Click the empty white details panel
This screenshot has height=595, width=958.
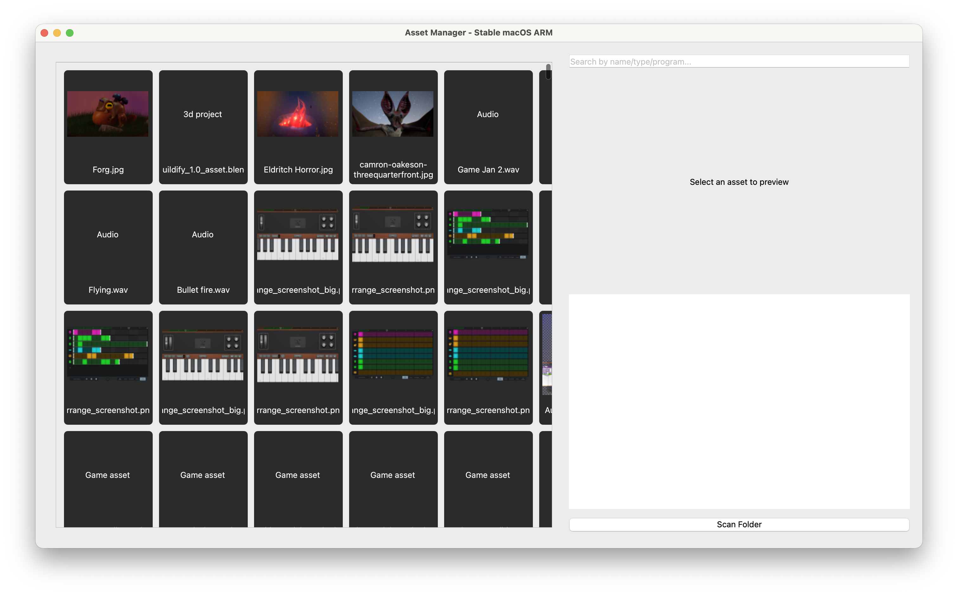[x=738, y=401]
